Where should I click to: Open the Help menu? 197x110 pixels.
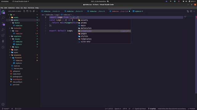click(x=37, y=8)
